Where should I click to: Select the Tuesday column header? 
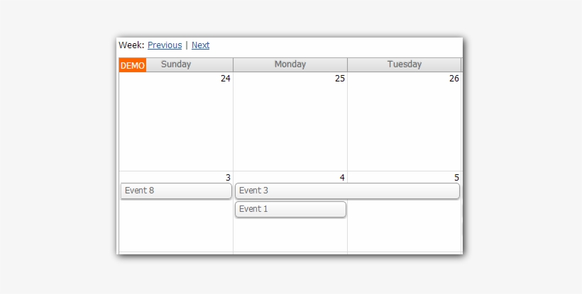pos(405,64)
